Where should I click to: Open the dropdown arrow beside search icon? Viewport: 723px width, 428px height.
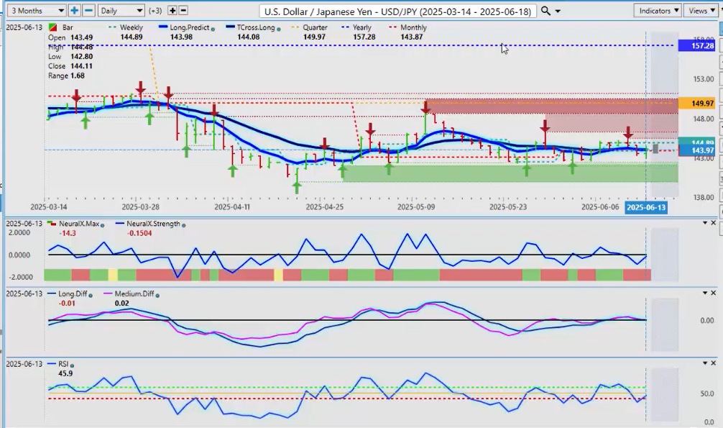pos(558,11)
